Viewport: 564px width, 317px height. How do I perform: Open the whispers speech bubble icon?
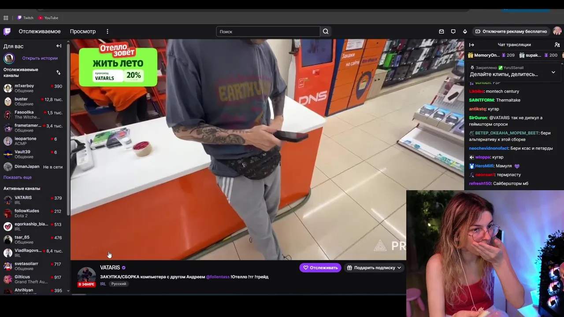(x=453, y=32)
